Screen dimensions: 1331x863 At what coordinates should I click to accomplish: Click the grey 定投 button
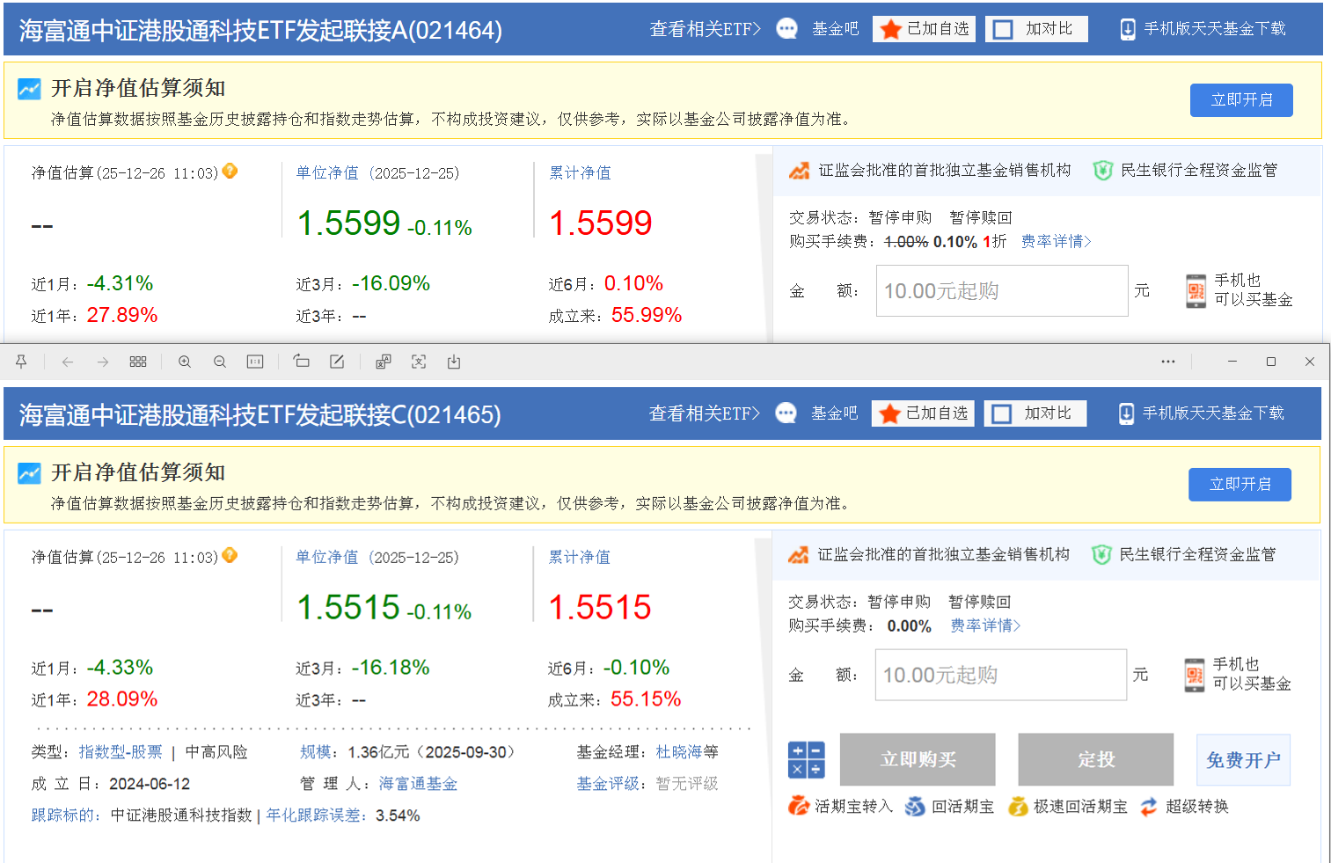pyautogui.click(x=1096, y=759)
